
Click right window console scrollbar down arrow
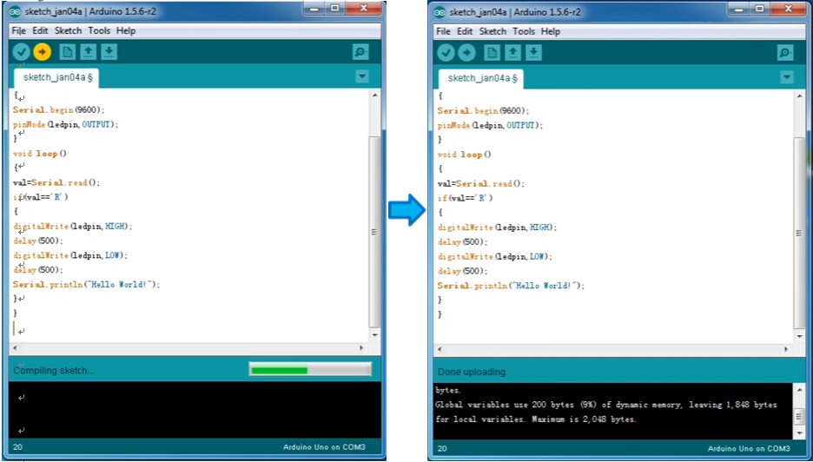click(799, 432)
